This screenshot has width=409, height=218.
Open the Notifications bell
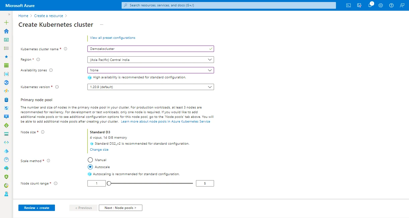[x=370, y=5]
